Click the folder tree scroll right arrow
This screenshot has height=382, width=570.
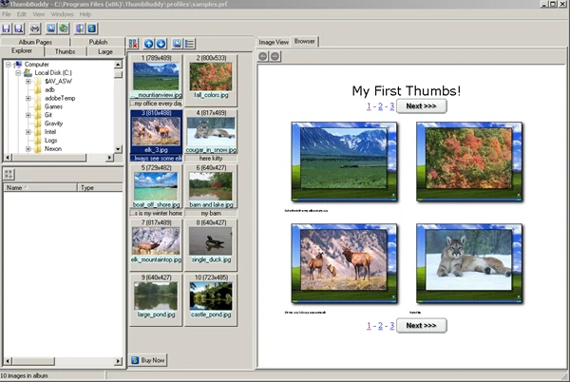click(109, 158)
